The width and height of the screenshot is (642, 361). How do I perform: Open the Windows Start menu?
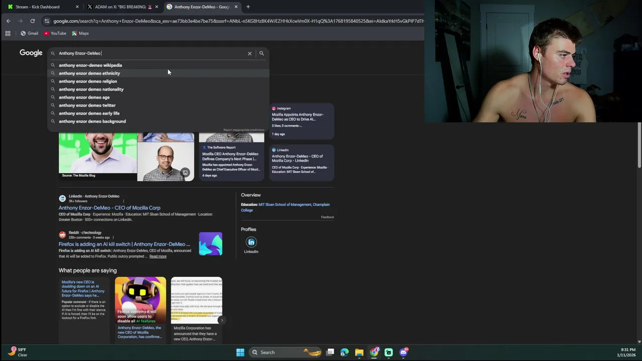pos(240,352)
